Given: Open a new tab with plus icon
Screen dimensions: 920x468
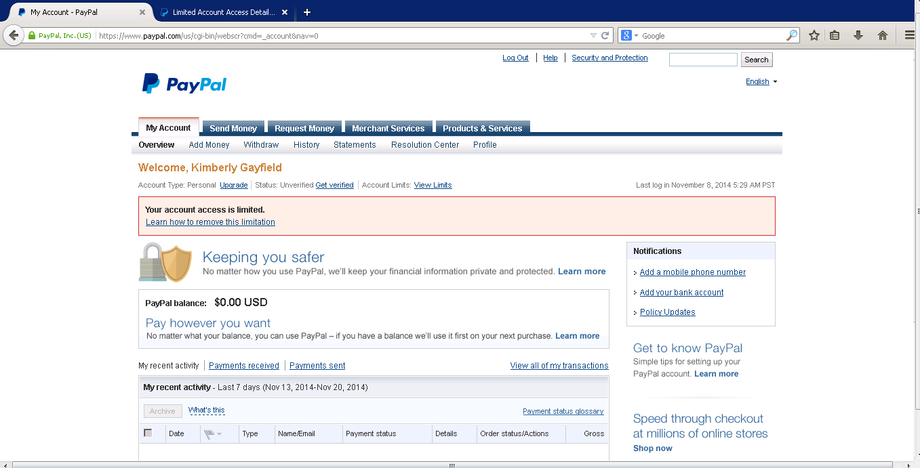Looking at the screenshot, I should pos(307,12).
